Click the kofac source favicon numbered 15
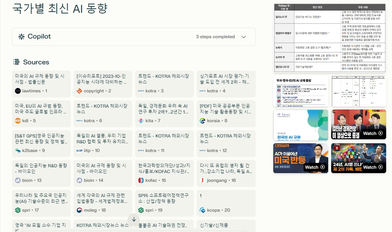Screen dimensions: 392x232 pyautogui.click(x=141, y=180)
